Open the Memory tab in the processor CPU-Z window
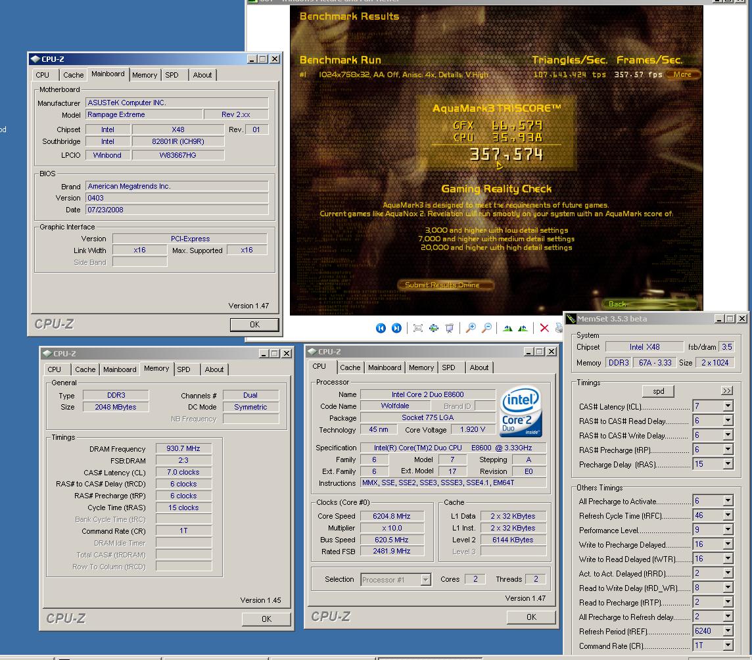The image size is (752, 660). click(421, 367)
